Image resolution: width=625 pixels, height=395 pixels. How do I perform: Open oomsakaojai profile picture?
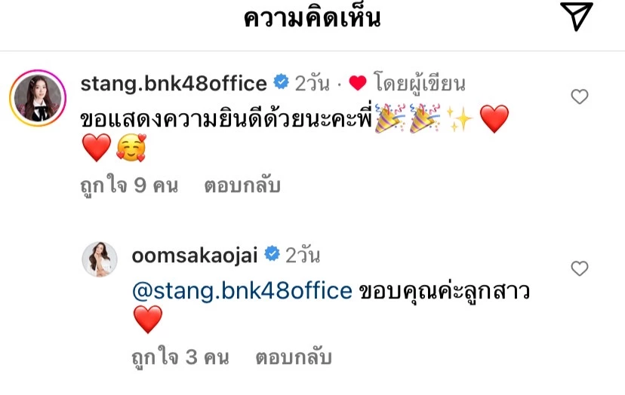coord(100,259)
